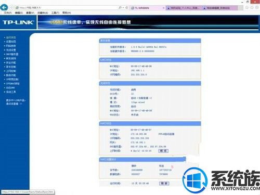Viewport: 260px width, 195px height.
Task: Click the address bar search magnifier icon
Action: [120, 8]
